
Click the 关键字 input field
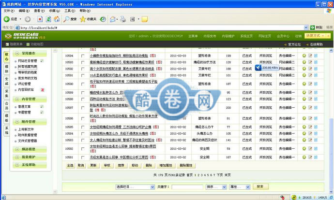pos(187,187)
